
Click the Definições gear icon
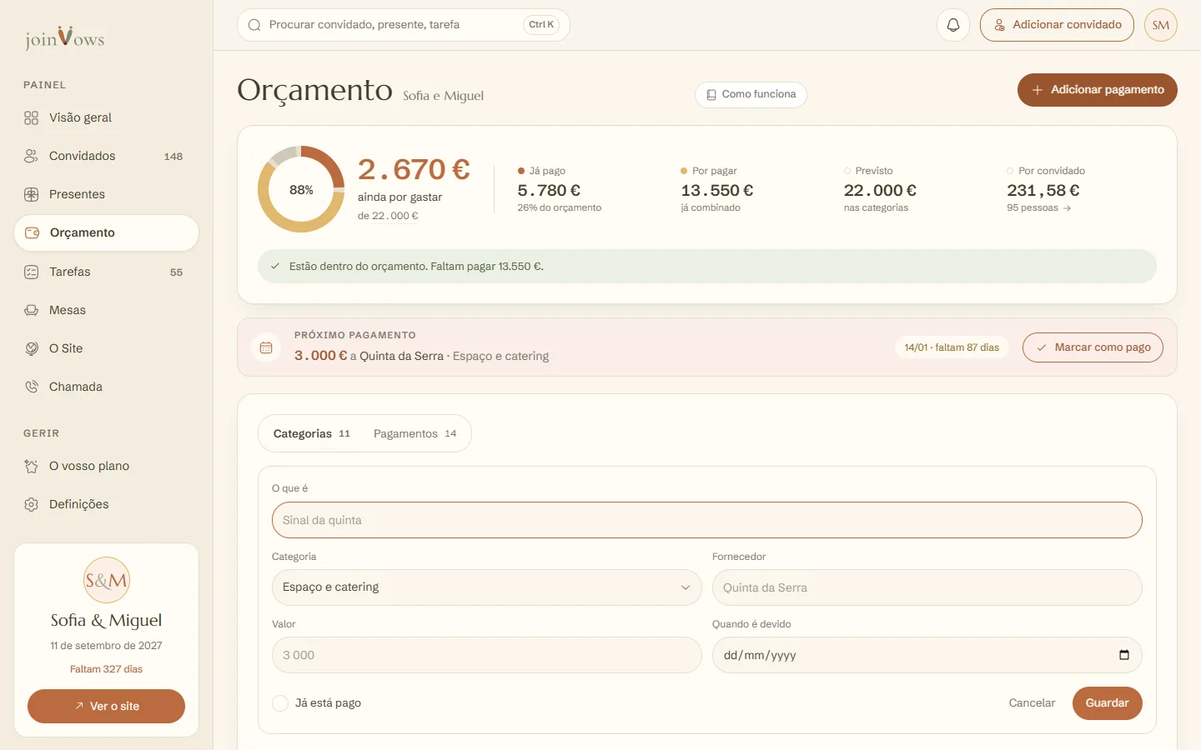pyautogui.click(x=32, y=505)
